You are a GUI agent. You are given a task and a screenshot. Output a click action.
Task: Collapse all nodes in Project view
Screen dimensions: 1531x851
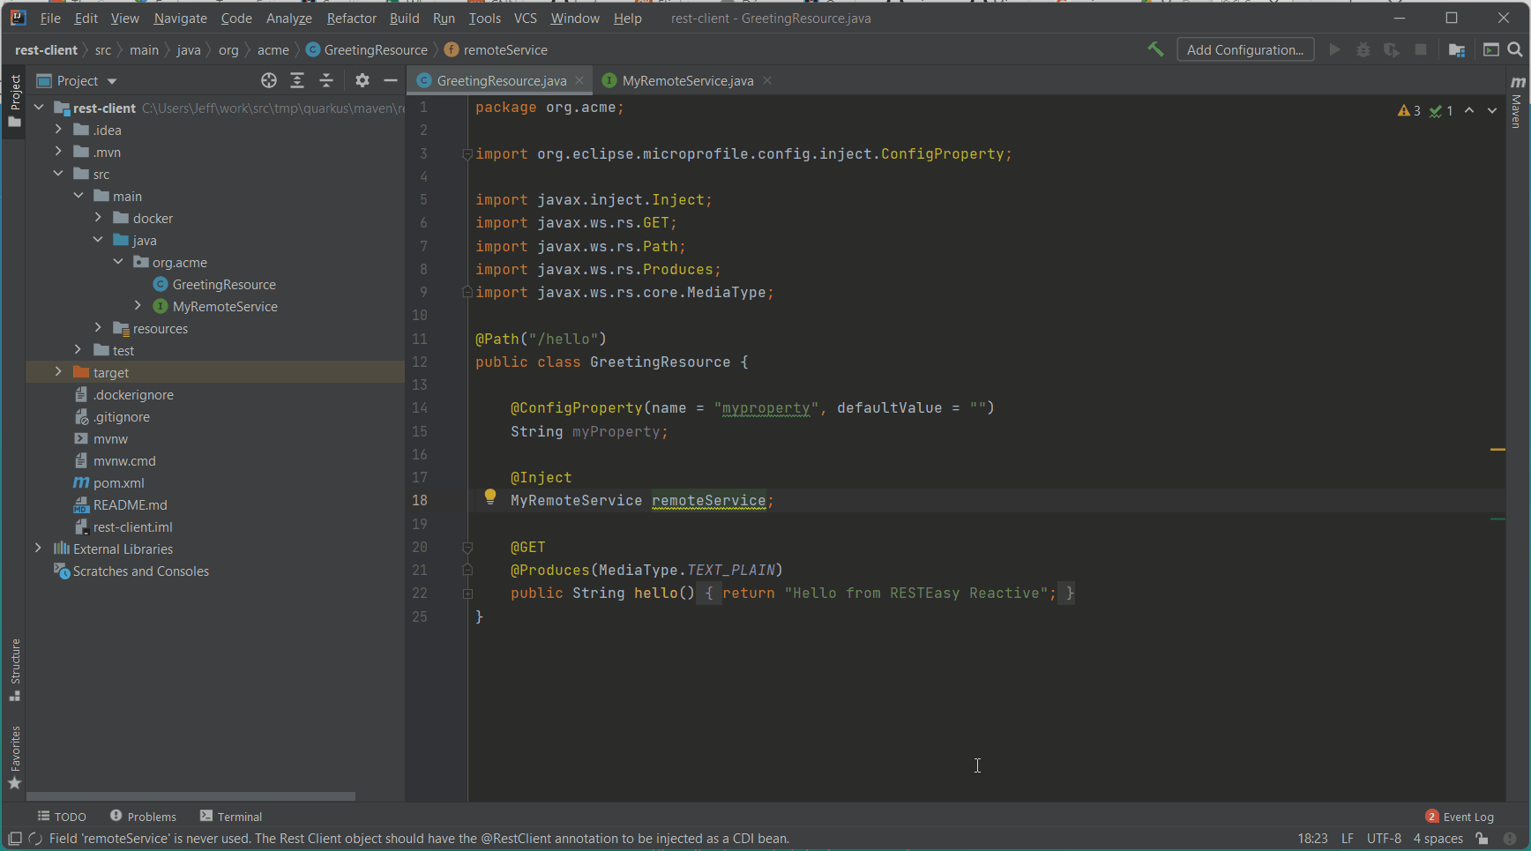click(326, 80)
